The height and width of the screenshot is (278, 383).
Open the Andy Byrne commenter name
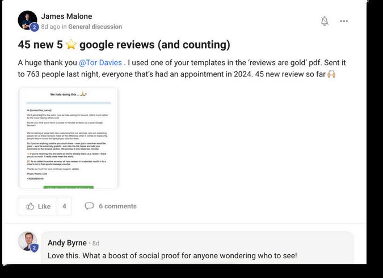click(67, 243)
